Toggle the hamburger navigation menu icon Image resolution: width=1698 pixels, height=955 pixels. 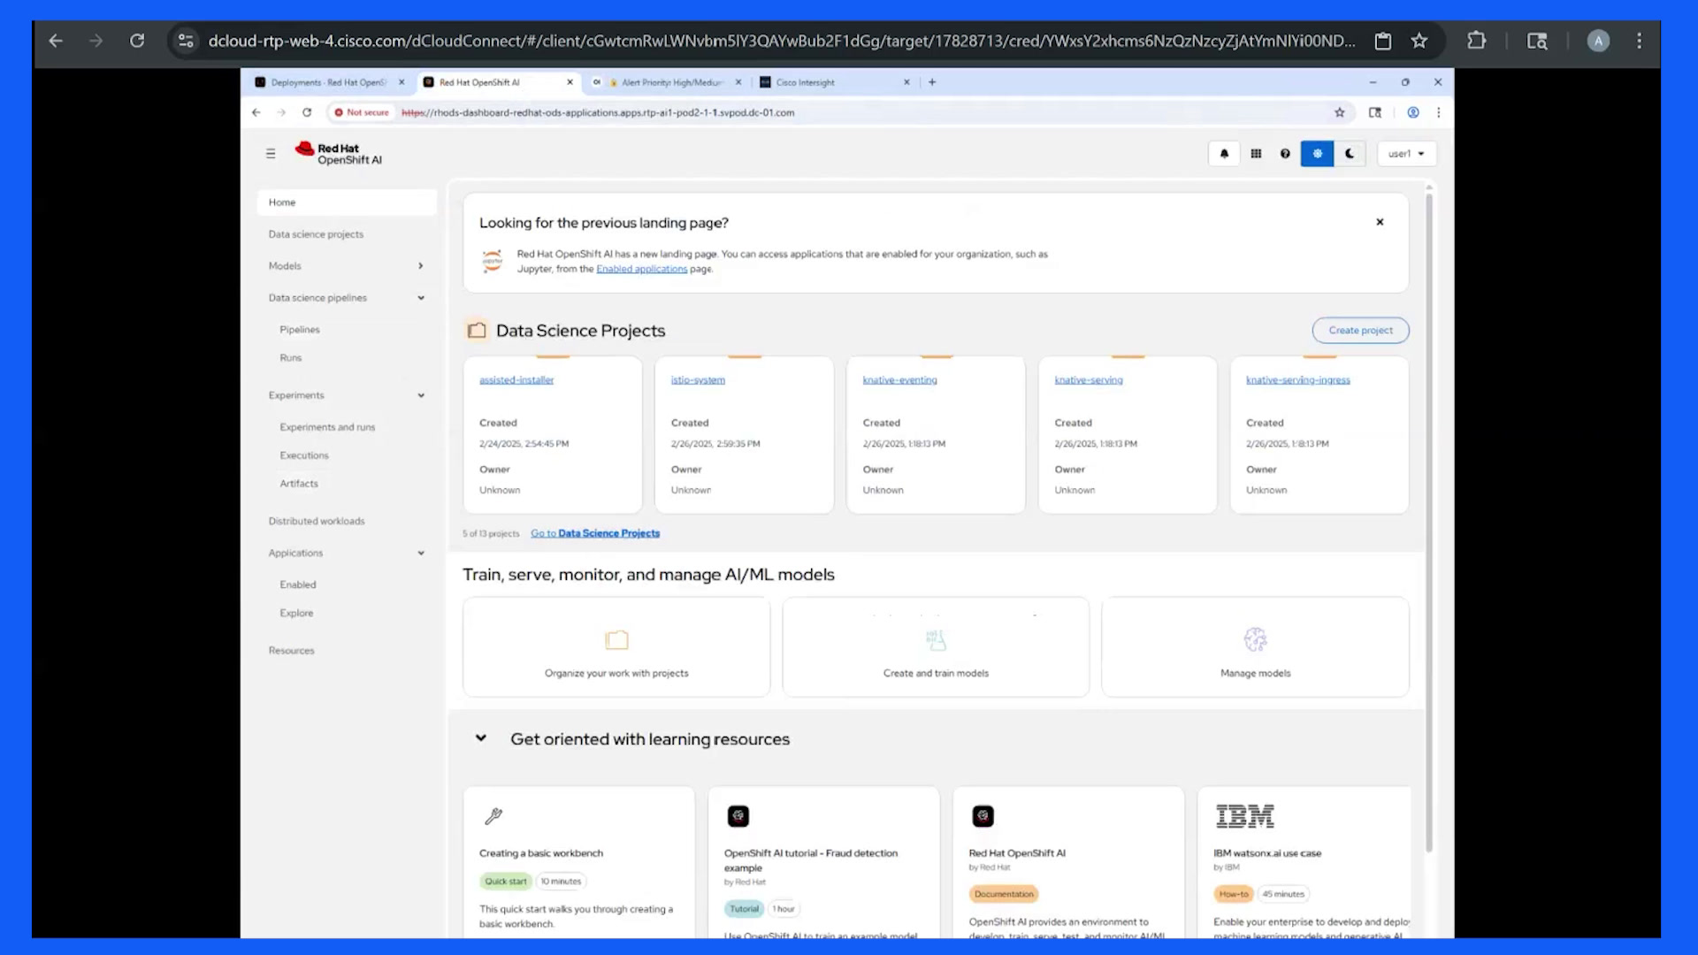271,154
